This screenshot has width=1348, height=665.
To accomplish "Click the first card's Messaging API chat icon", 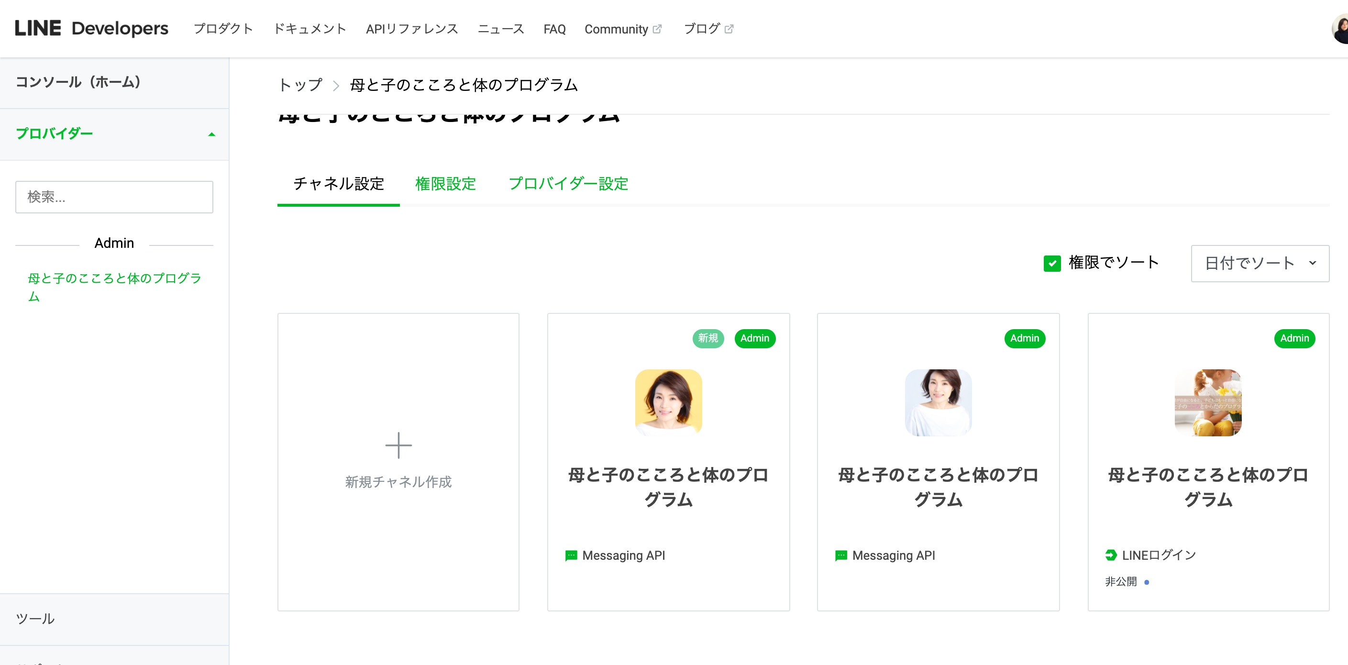I will (x=571, y=555).
